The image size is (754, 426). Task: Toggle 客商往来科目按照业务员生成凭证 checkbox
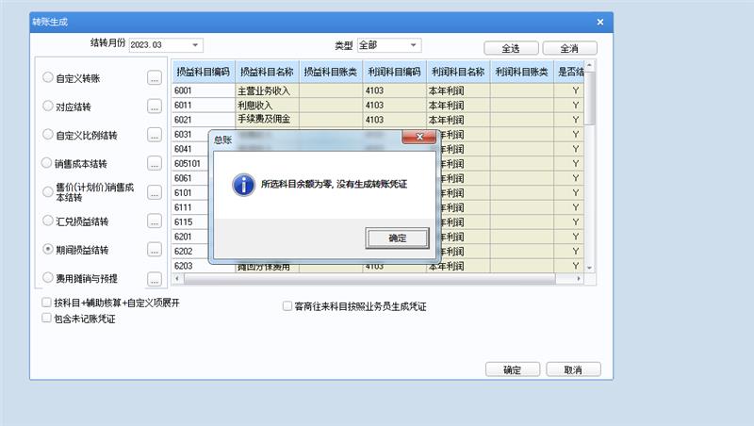pyautogui.click(x=287, y=306)
